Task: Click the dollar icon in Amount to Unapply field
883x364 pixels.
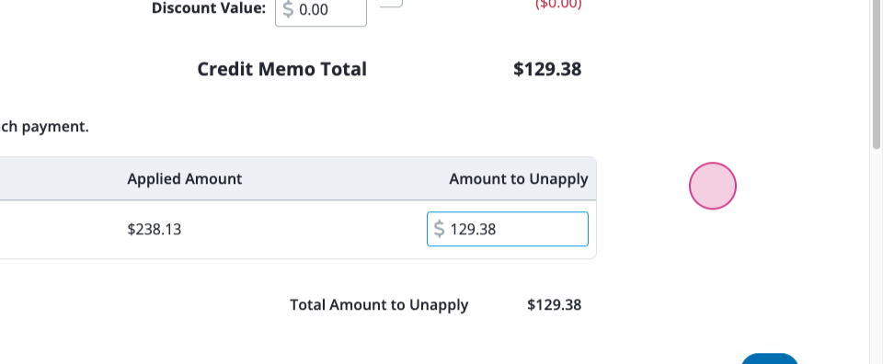Action: 440,229
